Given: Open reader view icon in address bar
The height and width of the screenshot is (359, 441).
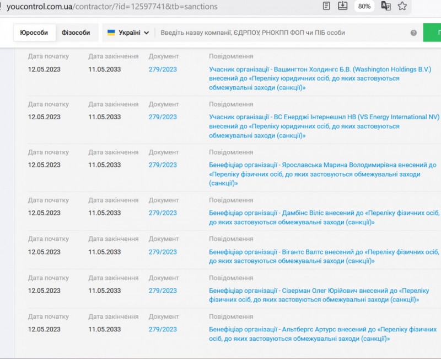Looking at the screenshot, I should pos(327,6).
